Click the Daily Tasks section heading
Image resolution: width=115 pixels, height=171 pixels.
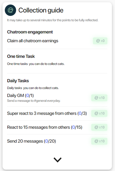[18, 81]
